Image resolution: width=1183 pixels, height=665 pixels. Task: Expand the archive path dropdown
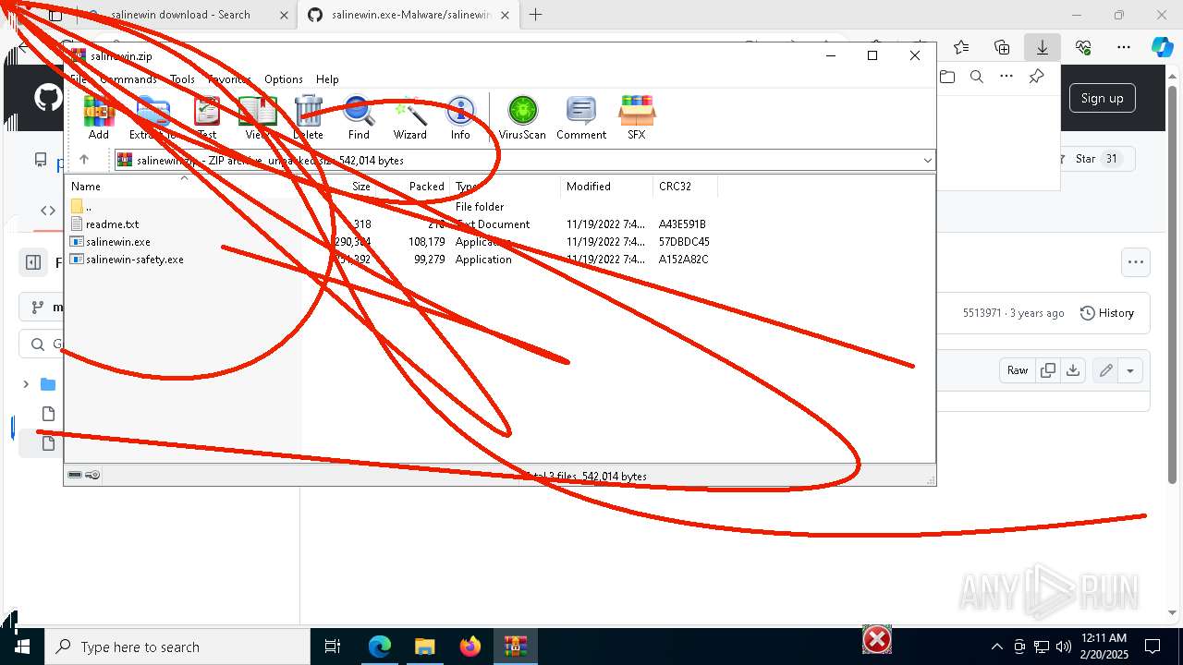pyautogui.click(x=927, y=160)
